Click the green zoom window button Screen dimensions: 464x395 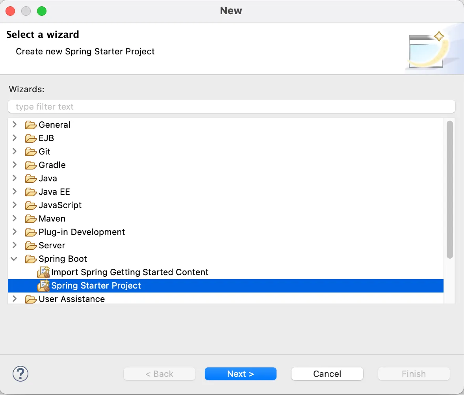click(x=42, y=11)
